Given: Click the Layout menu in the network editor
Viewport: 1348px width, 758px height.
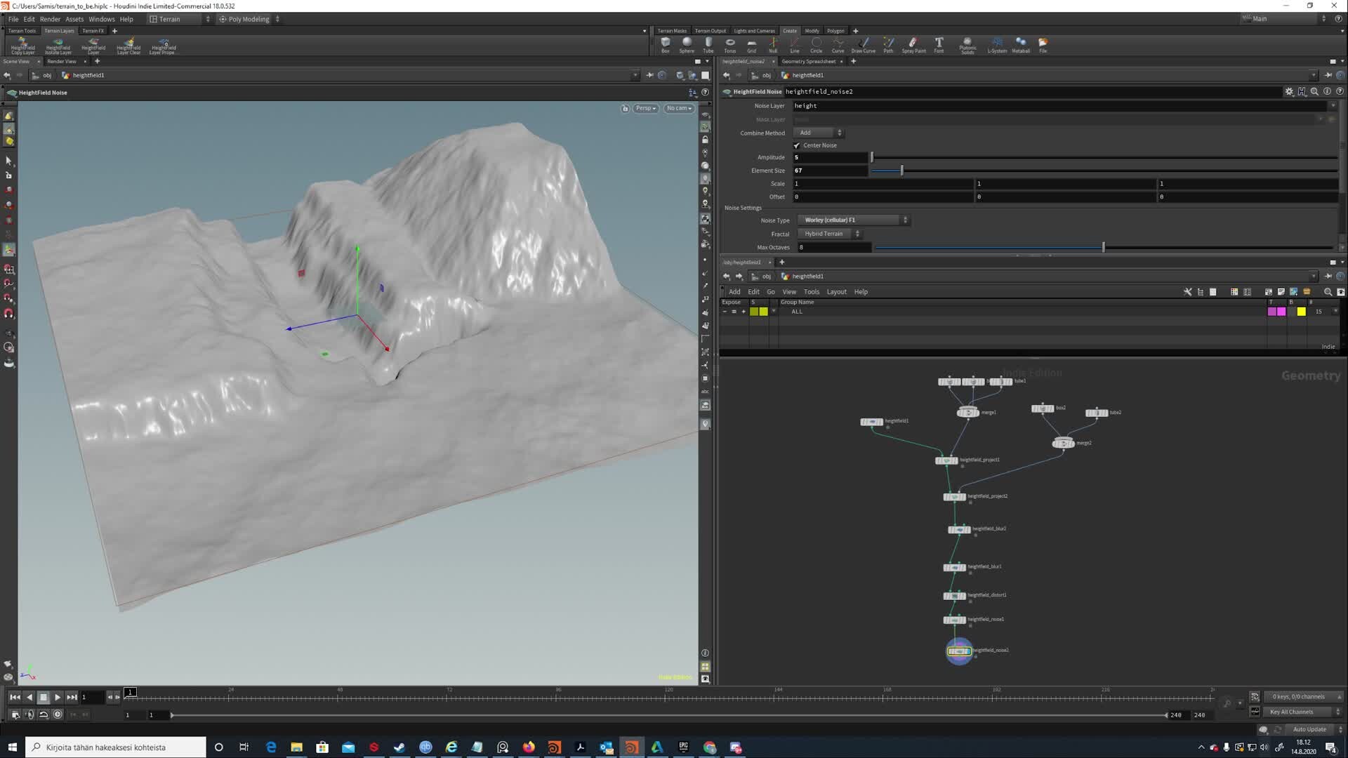Looking at the screenshot, I should tap(836, 291).
